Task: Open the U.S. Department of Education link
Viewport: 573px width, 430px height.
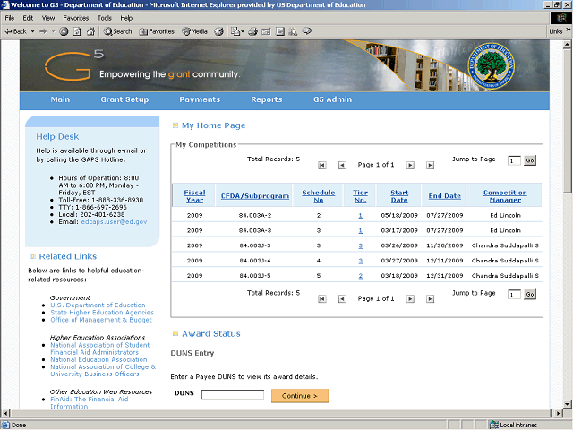Action: click(x=98, y=305)
